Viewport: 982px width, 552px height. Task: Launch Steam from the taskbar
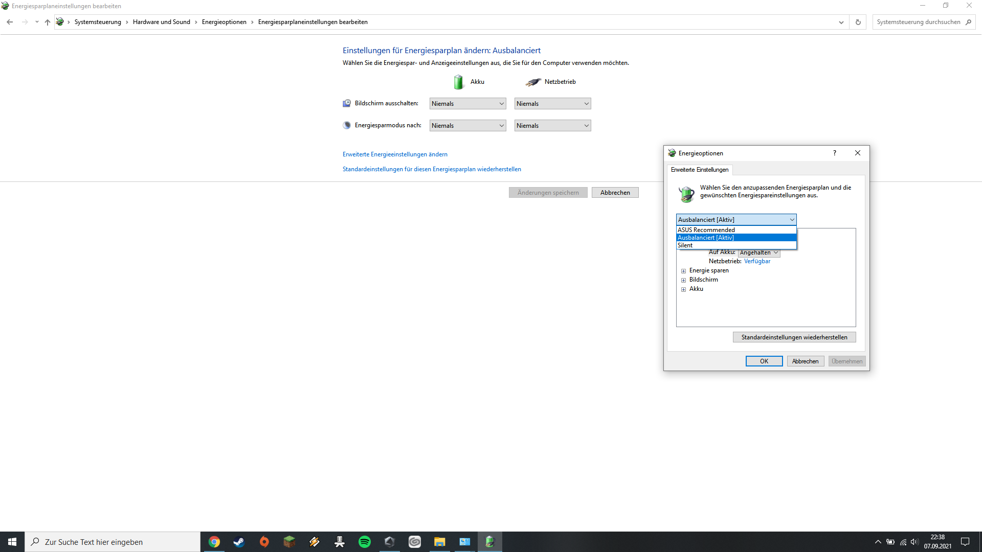point(239,542)
